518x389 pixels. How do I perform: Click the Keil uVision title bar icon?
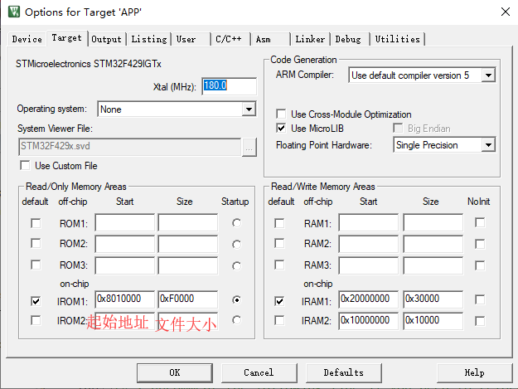14,12
